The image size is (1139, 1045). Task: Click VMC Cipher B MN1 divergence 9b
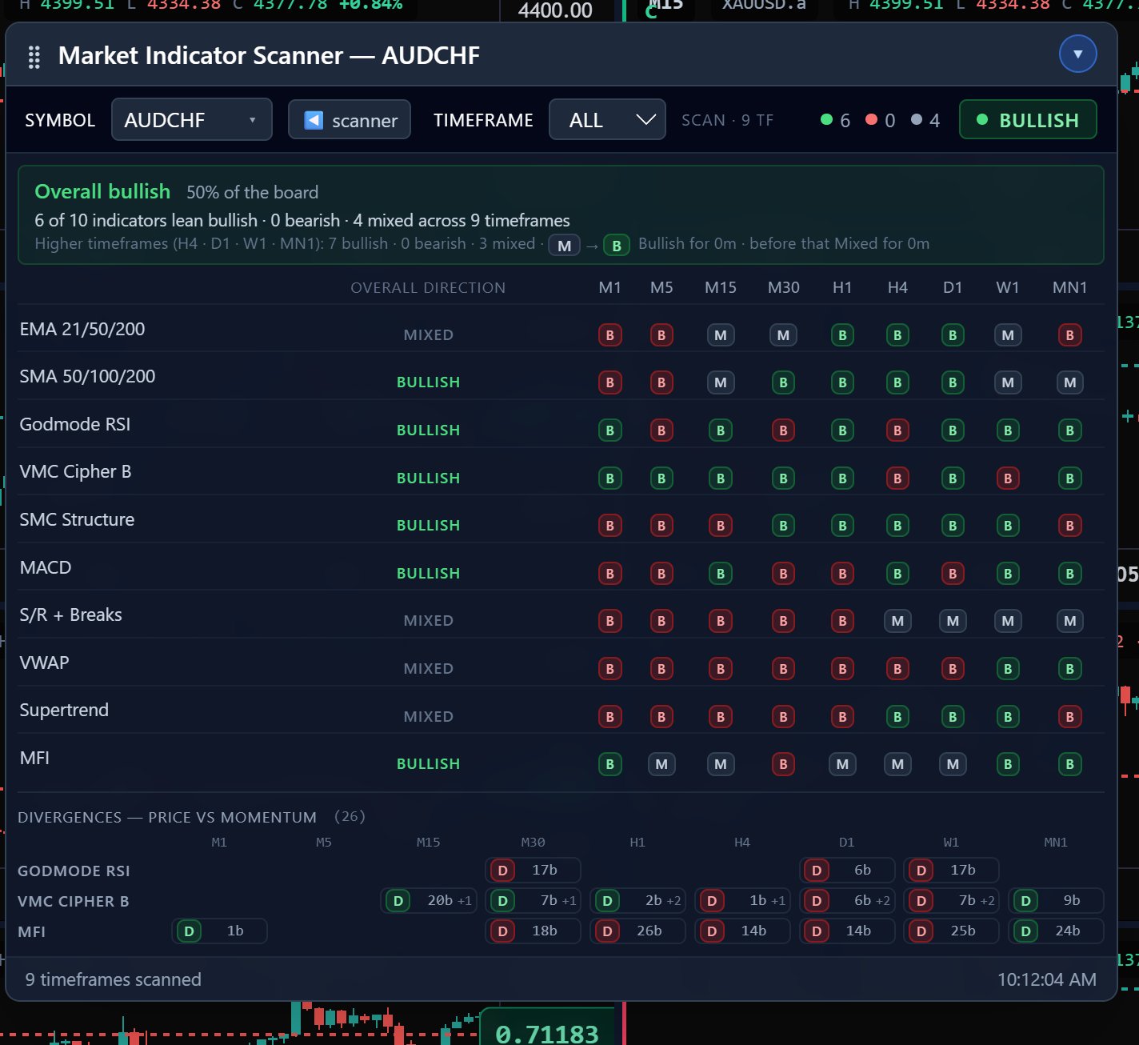1056,901
